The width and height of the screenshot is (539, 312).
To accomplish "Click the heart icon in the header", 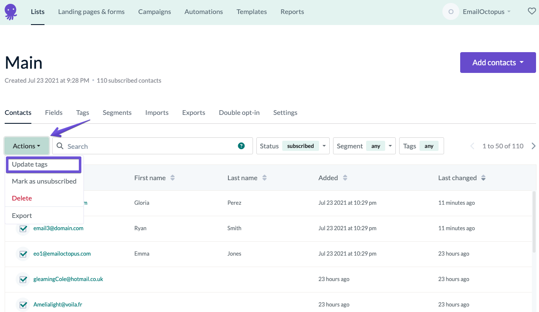I will click(532, 11).
